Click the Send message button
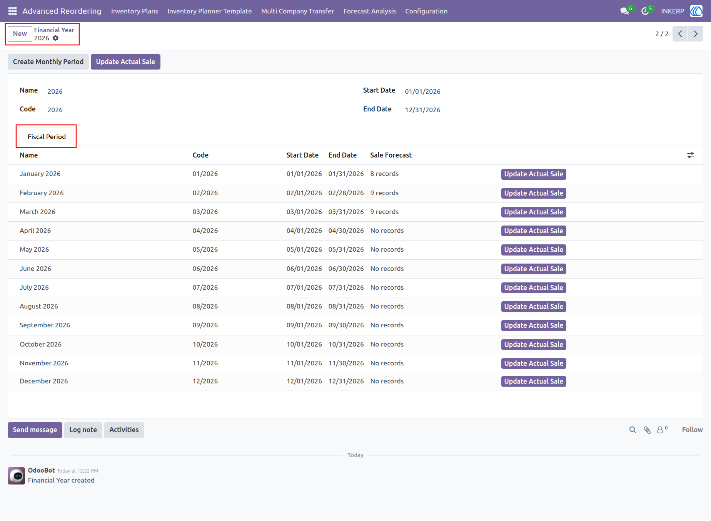 [x=35, y=430]
